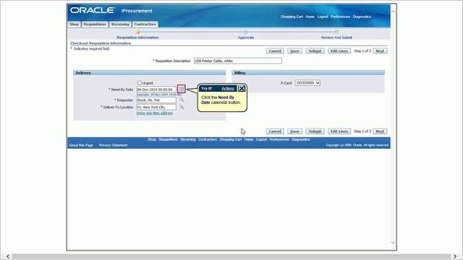Tick the Urgent checkbox
This screenshot has width=463, height=260.
[140, 83]
